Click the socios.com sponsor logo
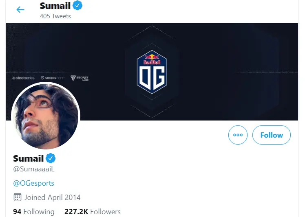 [53, 78]
